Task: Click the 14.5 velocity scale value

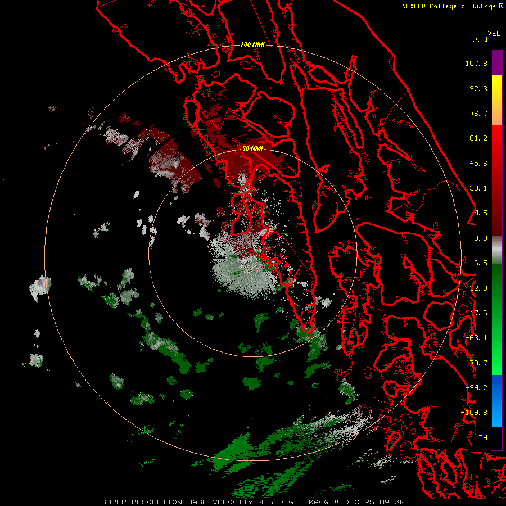Action: click(x=478, y=213)
